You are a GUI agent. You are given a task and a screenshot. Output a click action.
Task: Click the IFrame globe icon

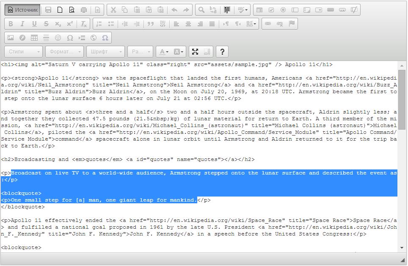(94, 38)
